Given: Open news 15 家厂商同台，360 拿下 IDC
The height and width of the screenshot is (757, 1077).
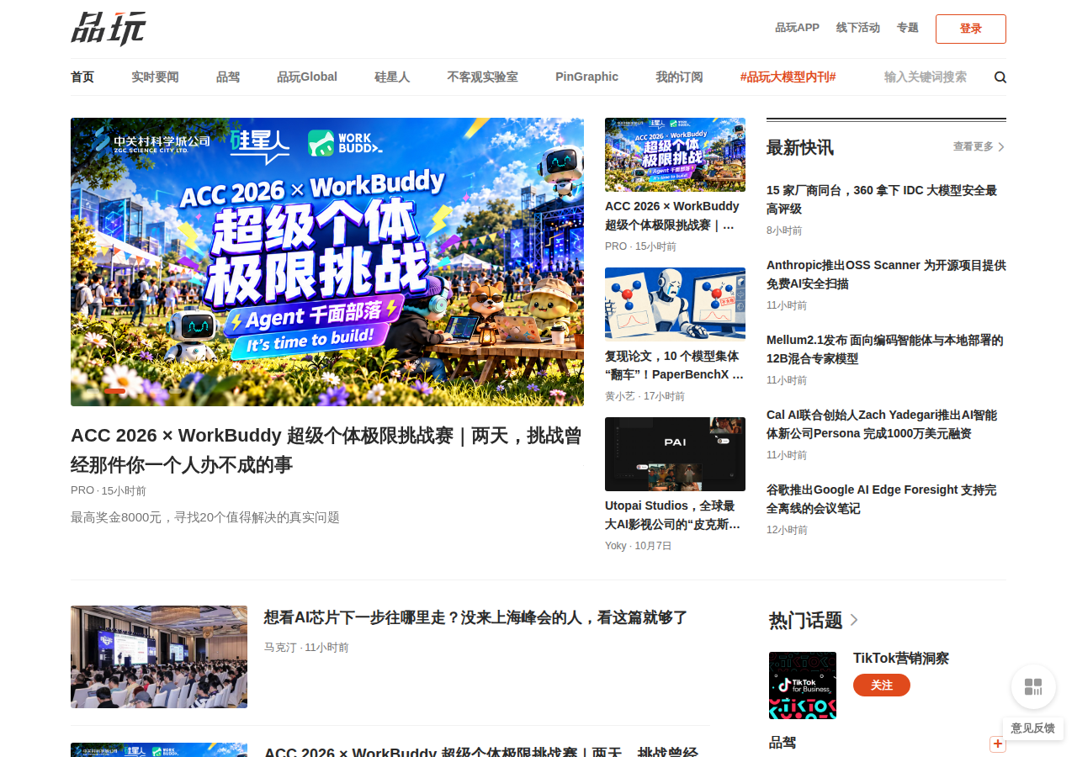Looking at the screenshot, I should tap(882, 199).
